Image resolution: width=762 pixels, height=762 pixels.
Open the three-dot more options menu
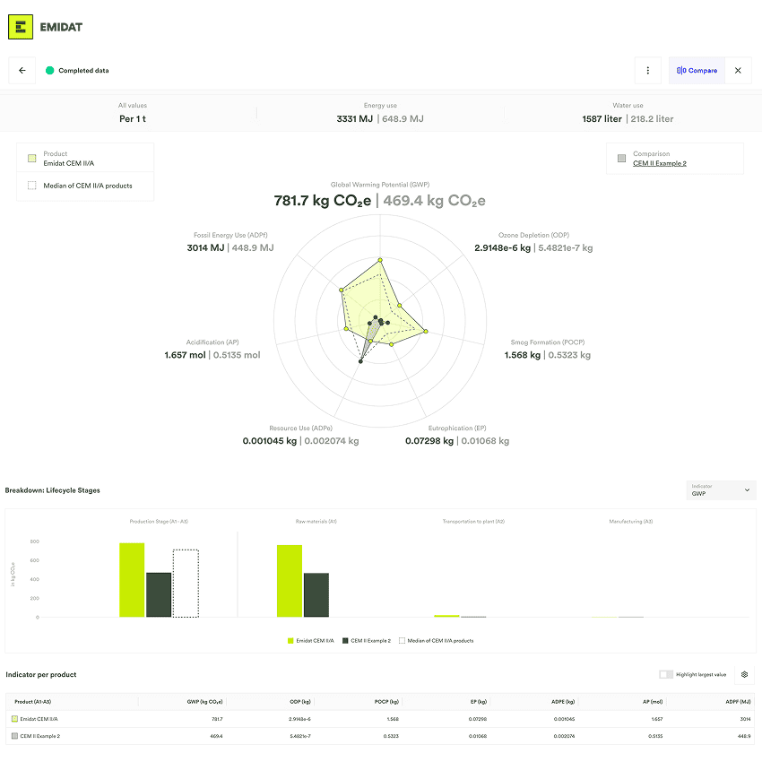tap(648, 71)
